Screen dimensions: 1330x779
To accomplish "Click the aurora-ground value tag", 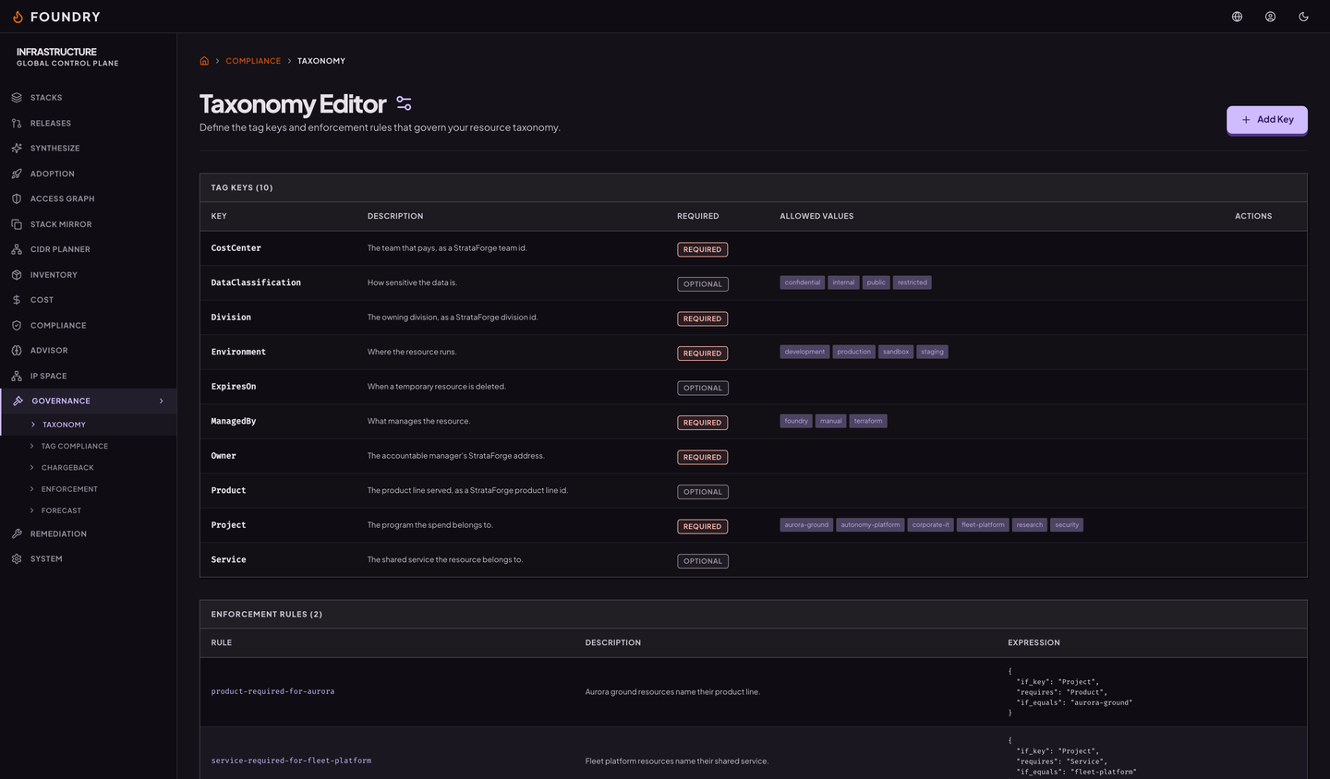I will (806, 525).
